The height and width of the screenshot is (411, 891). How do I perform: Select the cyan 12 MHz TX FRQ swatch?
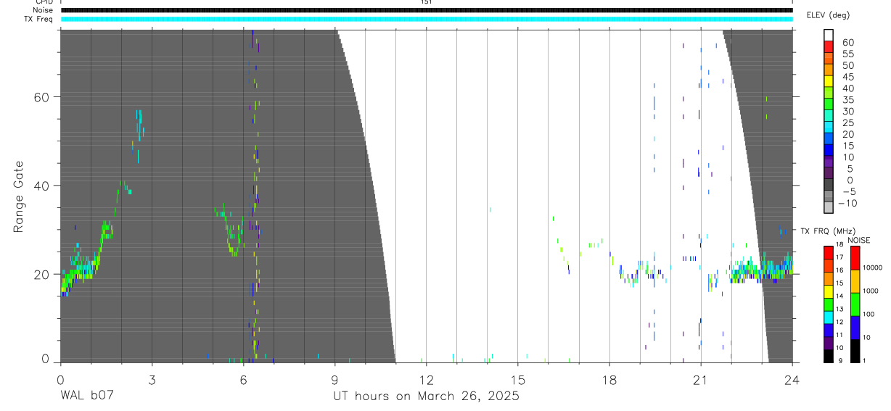(829, 317)
